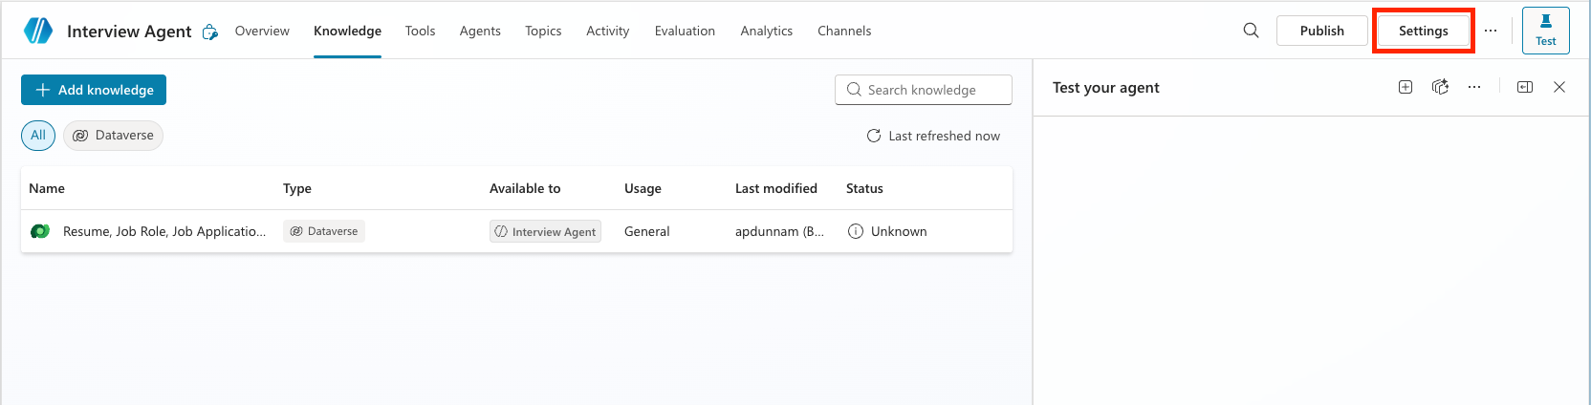Image resolution: width=1591 pixels, height=405 pixels.
Task: Open the highlighted Settings button
Action: point(1423,31)
